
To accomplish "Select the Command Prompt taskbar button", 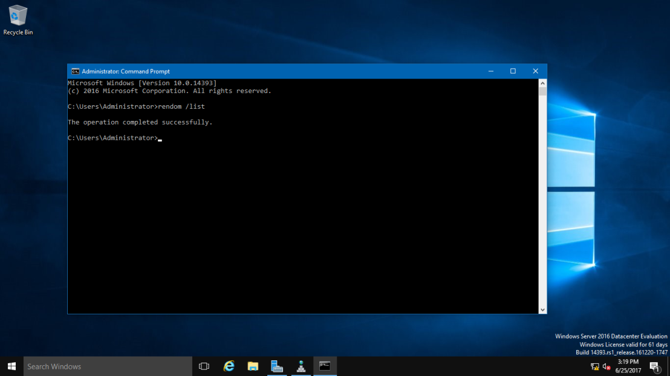I will click(x=325, y=366).
